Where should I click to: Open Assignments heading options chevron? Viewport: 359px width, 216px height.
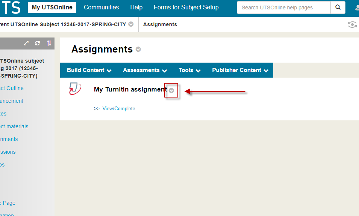pos(138,49)
